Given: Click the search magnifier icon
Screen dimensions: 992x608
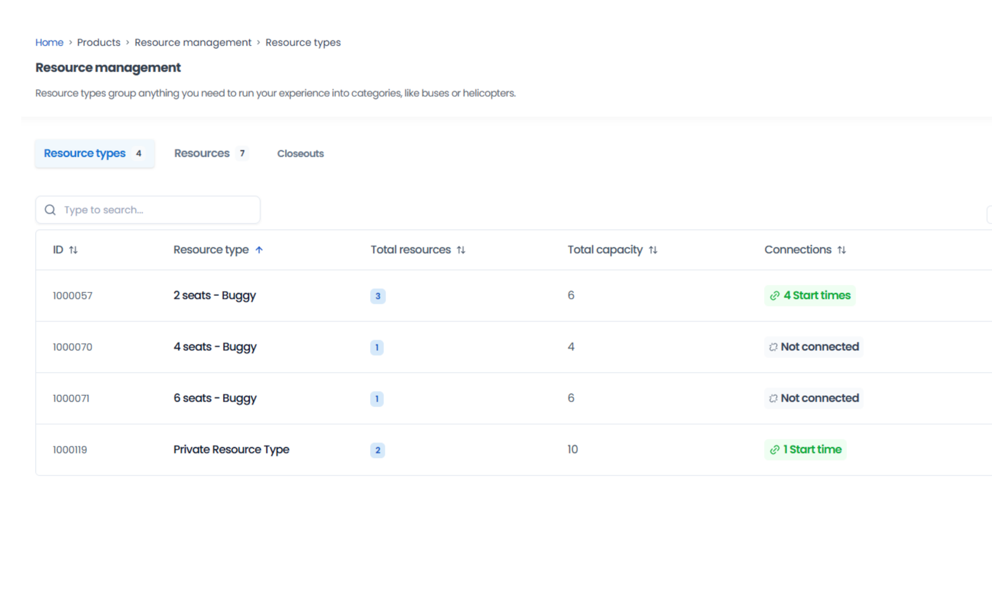Looking at the screenshot, I should click(50, 210).
